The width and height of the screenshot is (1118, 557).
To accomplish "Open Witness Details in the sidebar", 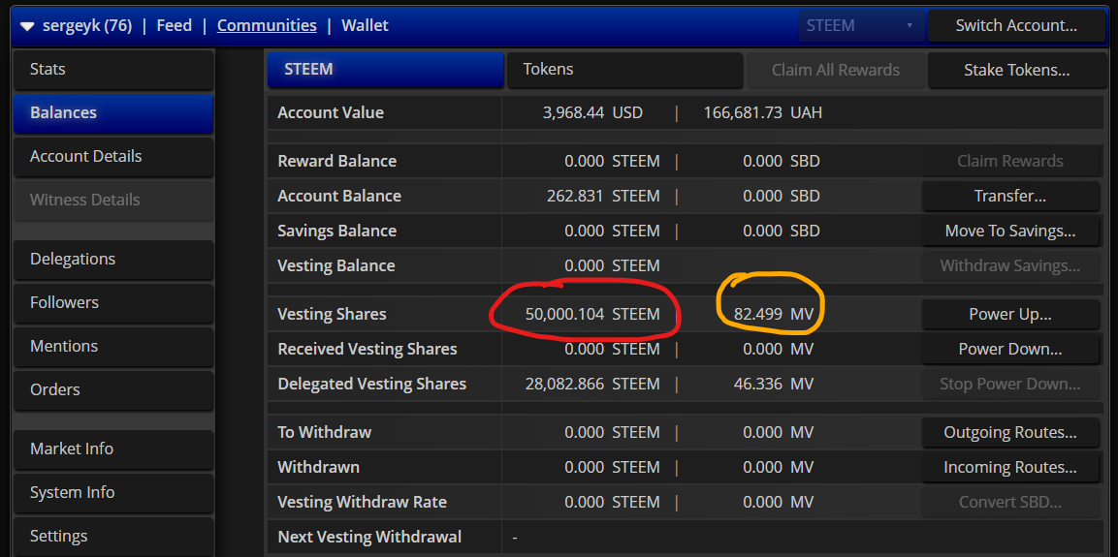I will tap(113, 200).
